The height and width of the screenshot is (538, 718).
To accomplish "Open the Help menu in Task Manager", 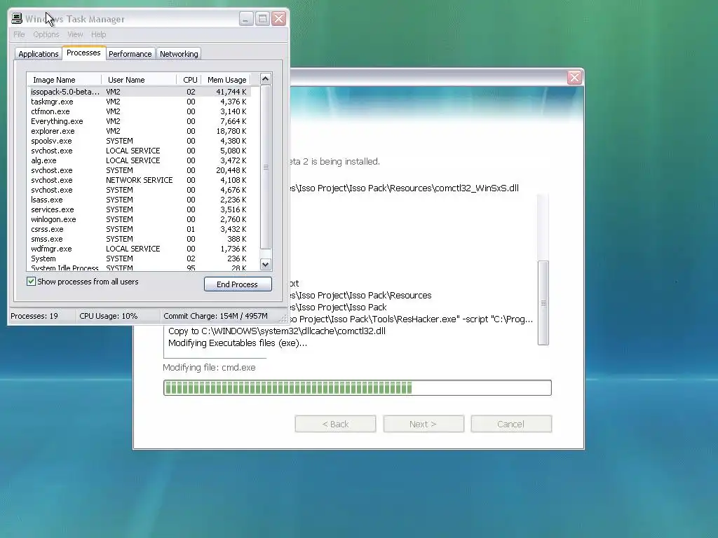I will 98,34.
